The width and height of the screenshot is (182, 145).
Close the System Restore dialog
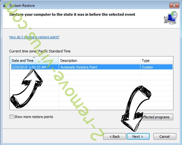(x=174, y=5)
